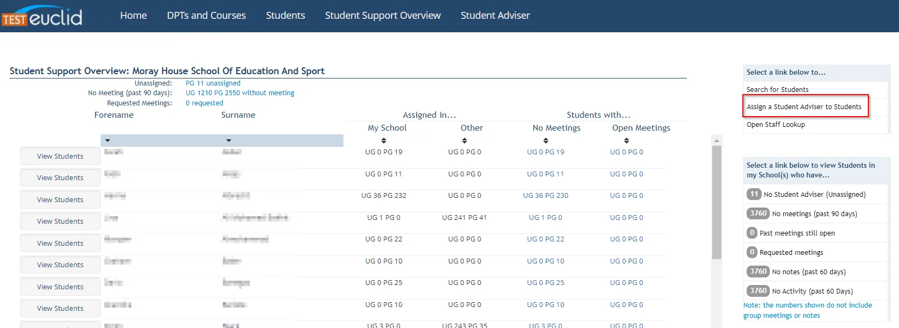Click My School value UG 0 PG 22

tap(384, 239)
